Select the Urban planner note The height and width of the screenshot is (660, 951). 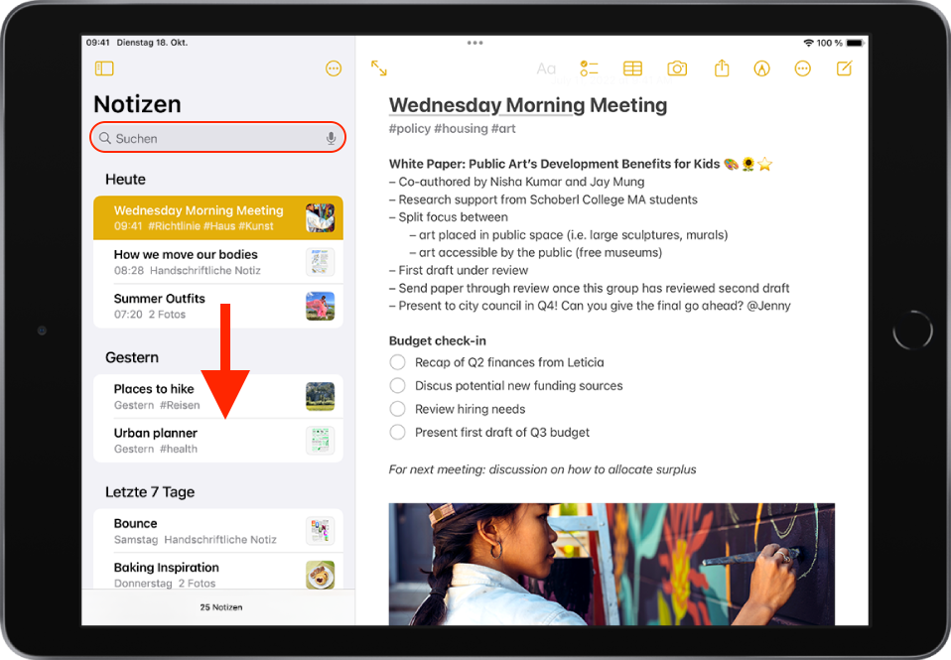[x=218, y=441]
